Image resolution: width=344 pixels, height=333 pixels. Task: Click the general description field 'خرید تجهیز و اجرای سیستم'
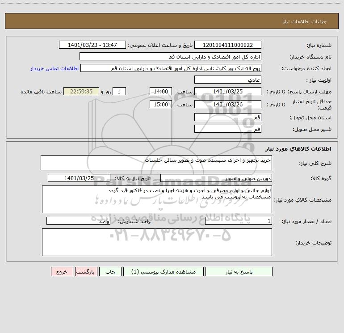[156, 163]
